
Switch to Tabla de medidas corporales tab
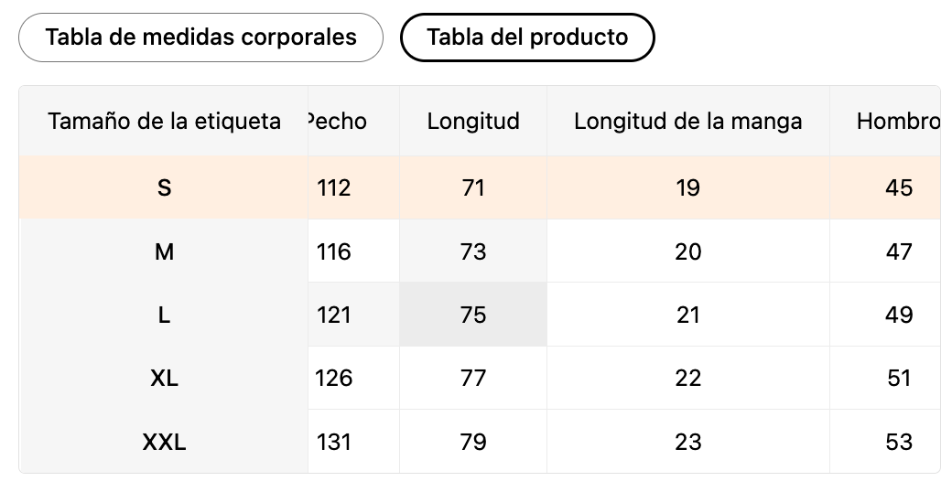pos(200,37)
